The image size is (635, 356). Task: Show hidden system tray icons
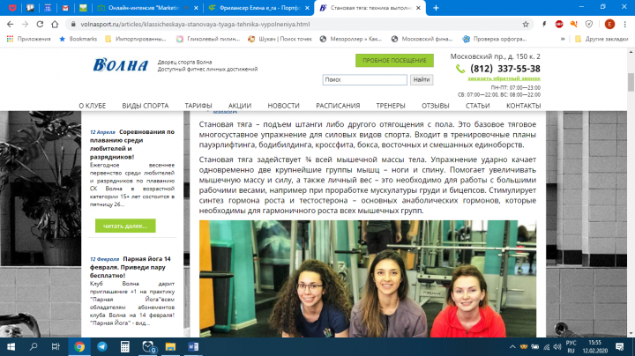tap(512, 346)
